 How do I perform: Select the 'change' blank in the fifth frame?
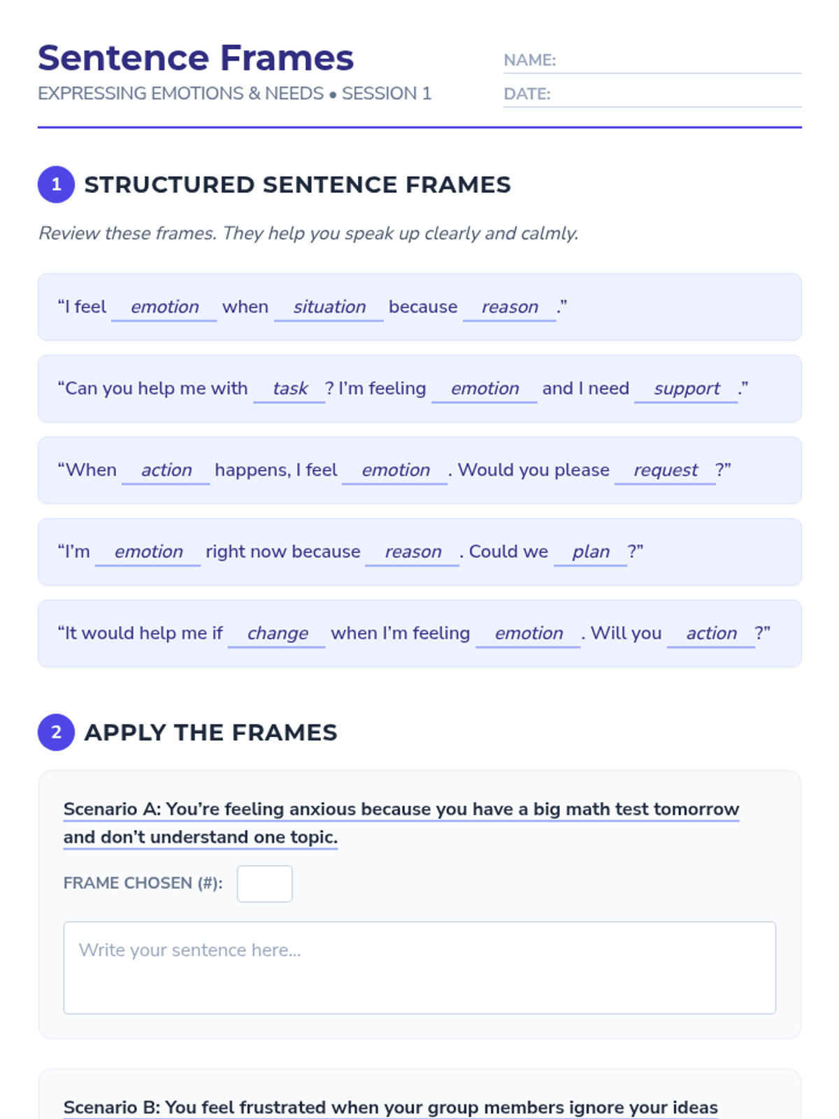(x=277, y=634)
